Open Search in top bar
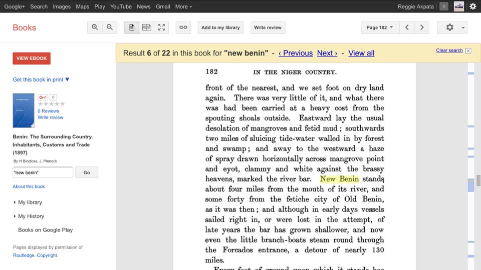Image resolution: width=481 pixels, height=270 pixels. [x=39, y=6]
